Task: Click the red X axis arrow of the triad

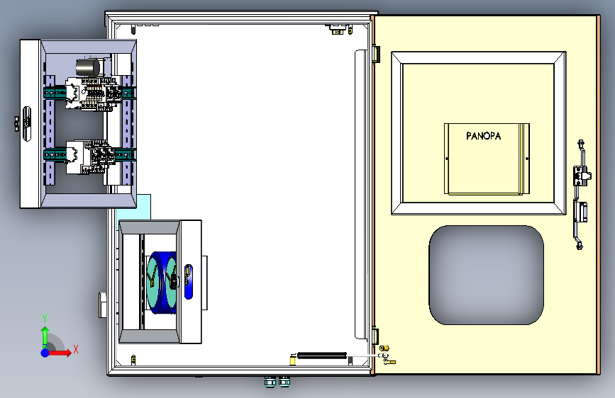Action: [61, 353]
